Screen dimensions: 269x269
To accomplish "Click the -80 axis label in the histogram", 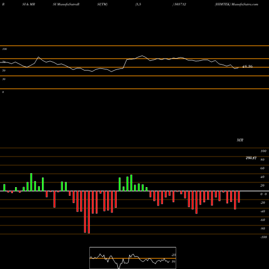I will point(263,229).
